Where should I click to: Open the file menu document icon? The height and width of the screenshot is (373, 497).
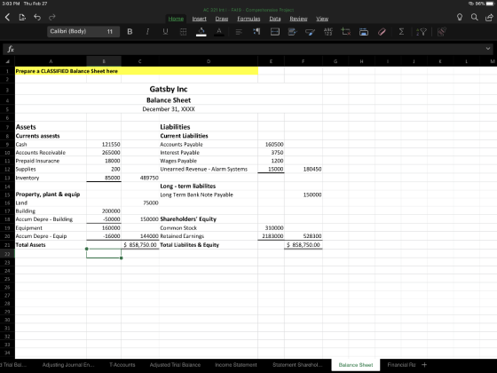click(22, 17)
